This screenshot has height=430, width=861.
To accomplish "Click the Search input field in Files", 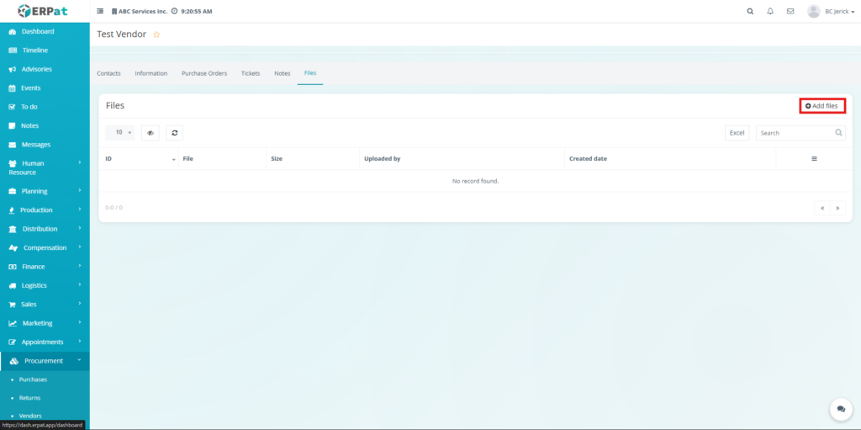I will point(795,133).
